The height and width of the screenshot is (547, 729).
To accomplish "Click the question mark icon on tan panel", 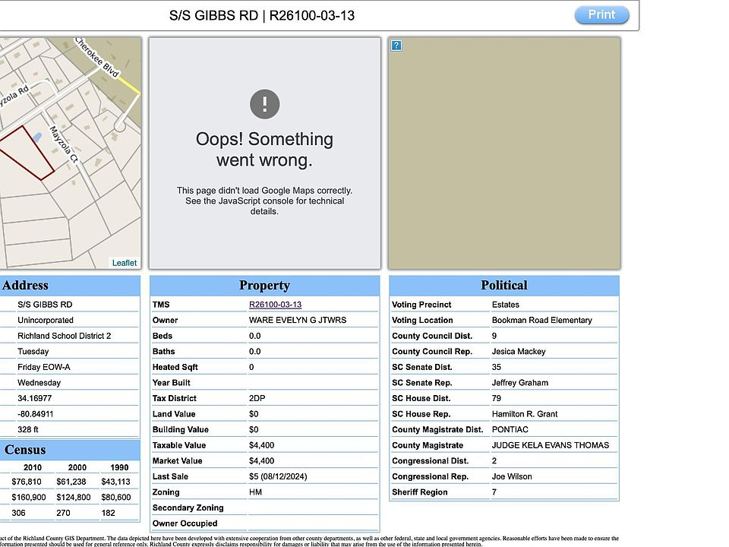I will coord(396,46).
